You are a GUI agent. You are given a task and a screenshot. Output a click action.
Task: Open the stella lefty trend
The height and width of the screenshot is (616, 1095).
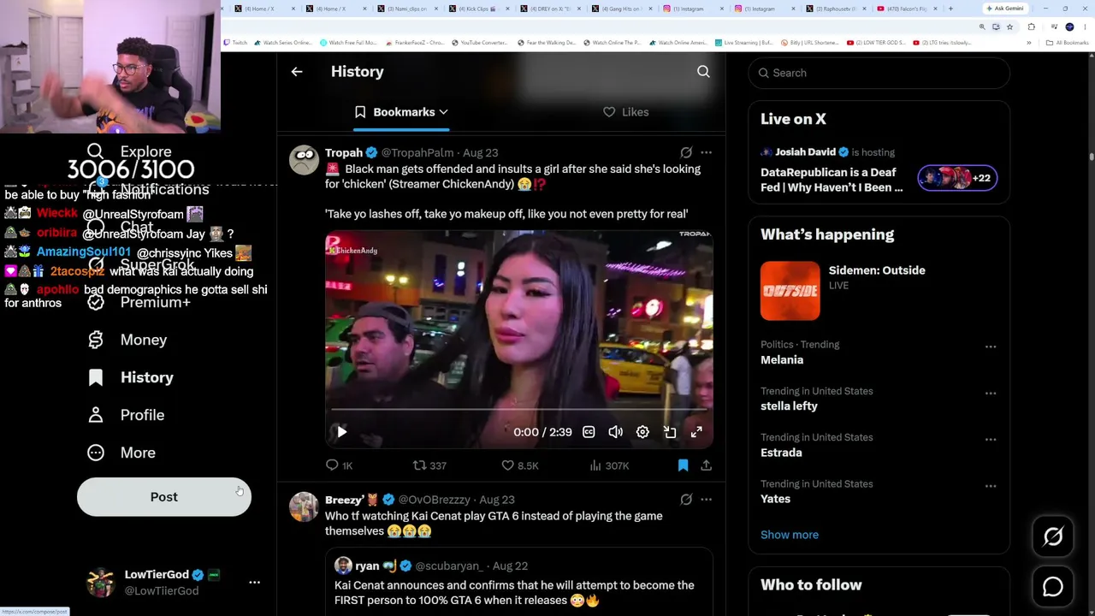pyautogui.click(x=789, y=406)
